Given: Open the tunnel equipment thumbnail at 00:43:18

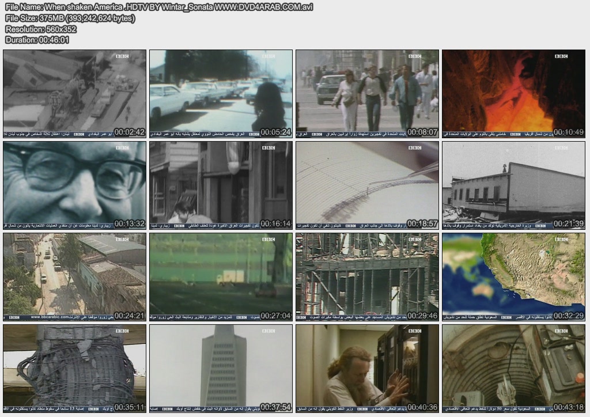Looking at the screenshot, I should [513, 369].
